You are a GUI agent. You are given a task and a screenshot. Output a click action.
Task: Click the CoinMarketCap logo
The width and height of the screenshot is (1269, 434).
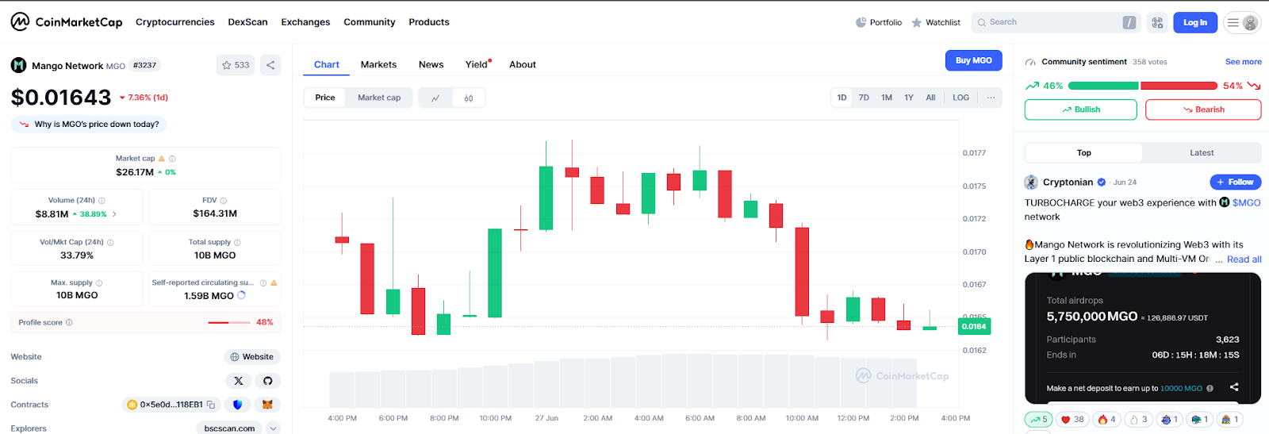coord(67,21)
